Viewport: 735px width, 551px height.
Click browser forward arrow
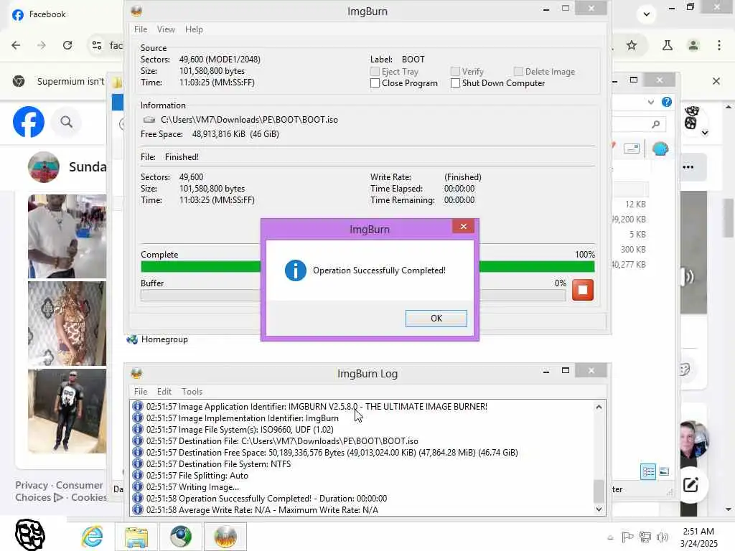point(42,45)
